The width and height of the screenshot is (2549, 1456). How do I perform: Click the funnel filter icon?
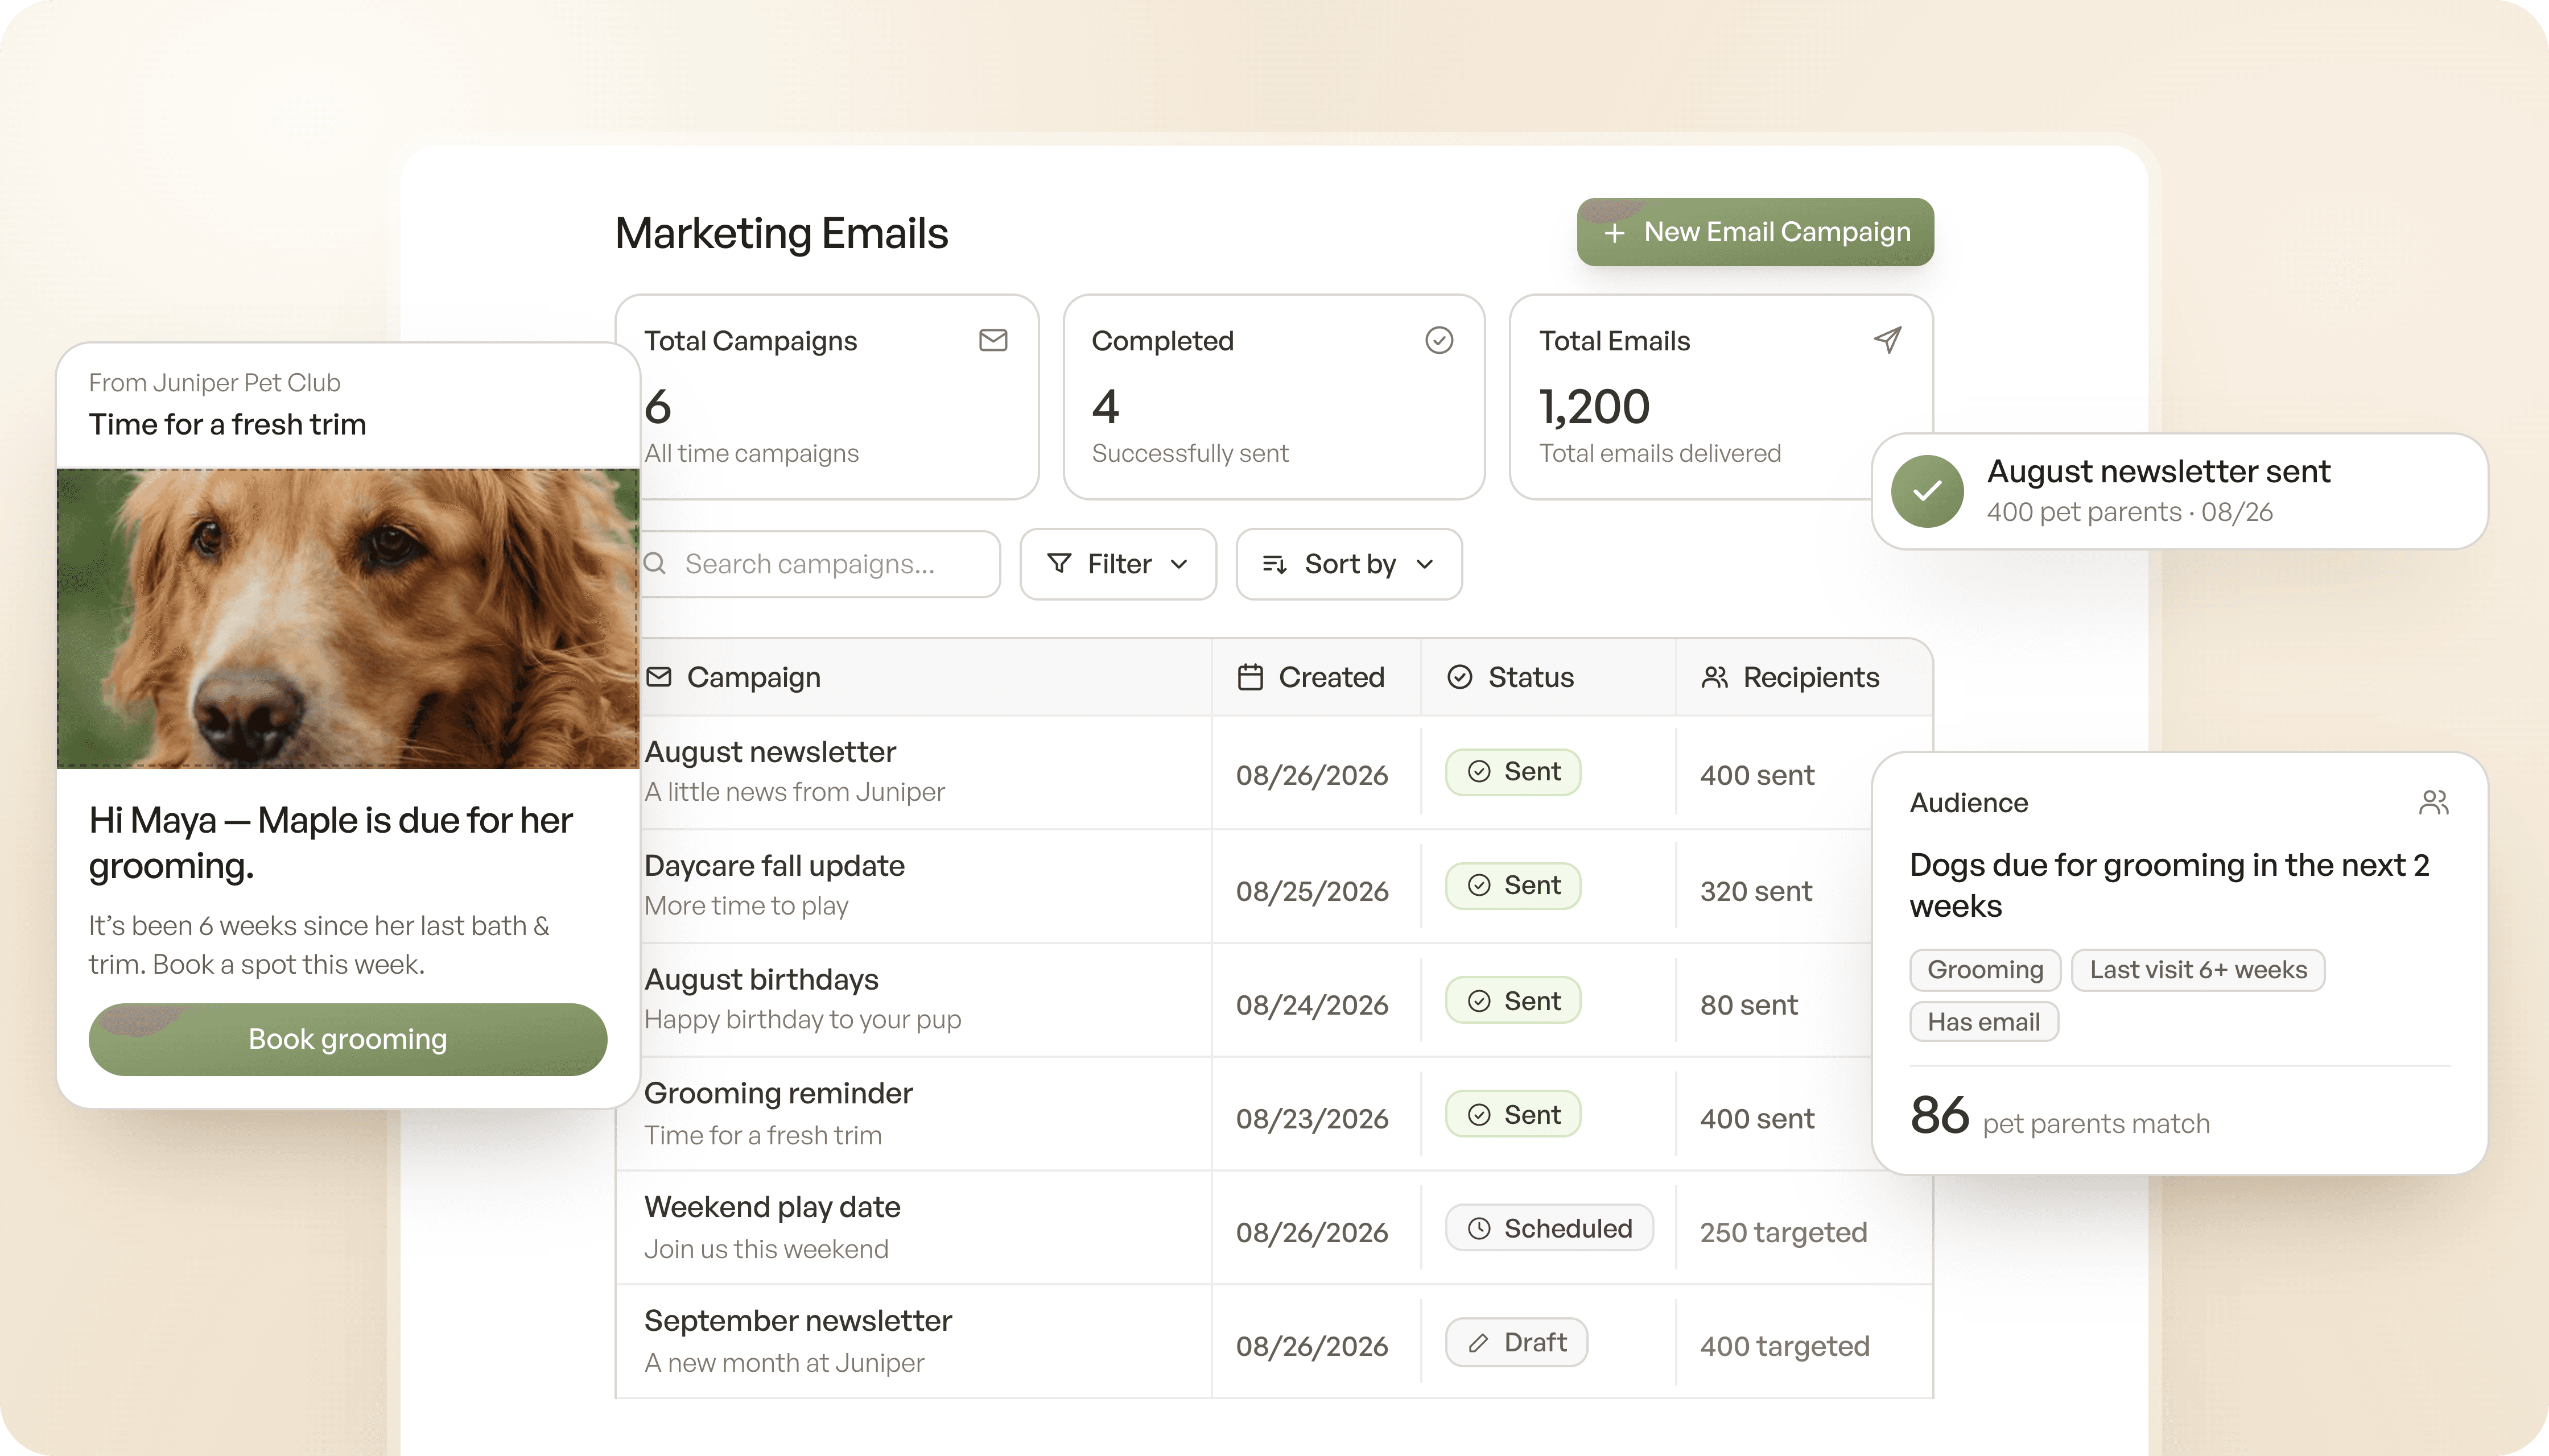click(1058, 563)
